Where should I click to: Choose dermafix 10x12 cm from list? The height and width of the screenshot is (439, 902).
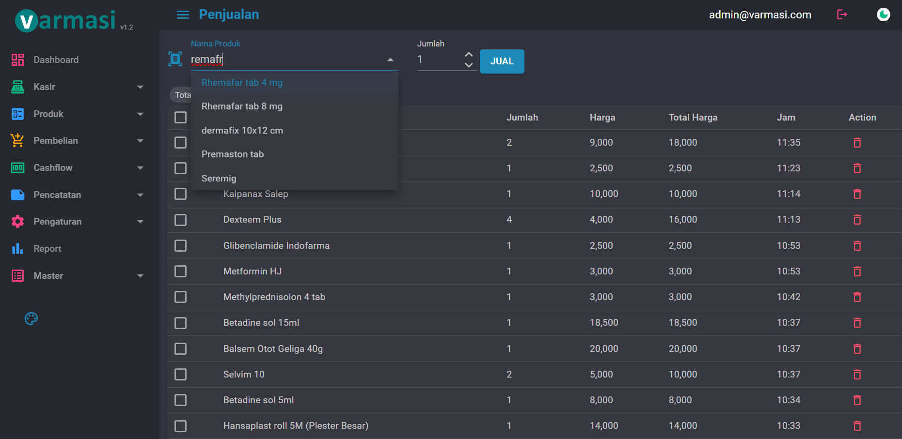click(x=242, y=131)
